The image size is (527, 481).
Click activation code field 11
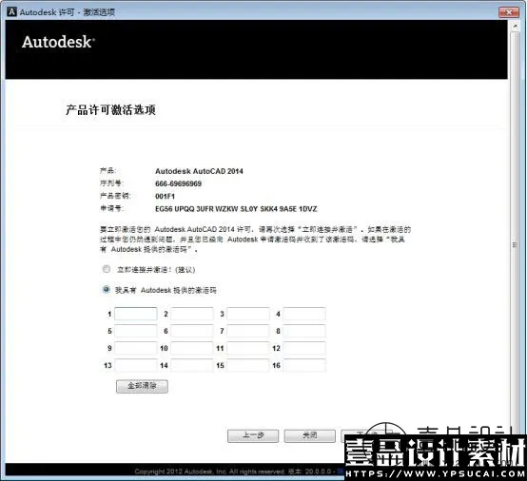click(x=248, y=348)
